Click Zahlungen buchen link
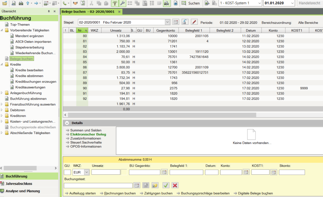 click(158, 193)
